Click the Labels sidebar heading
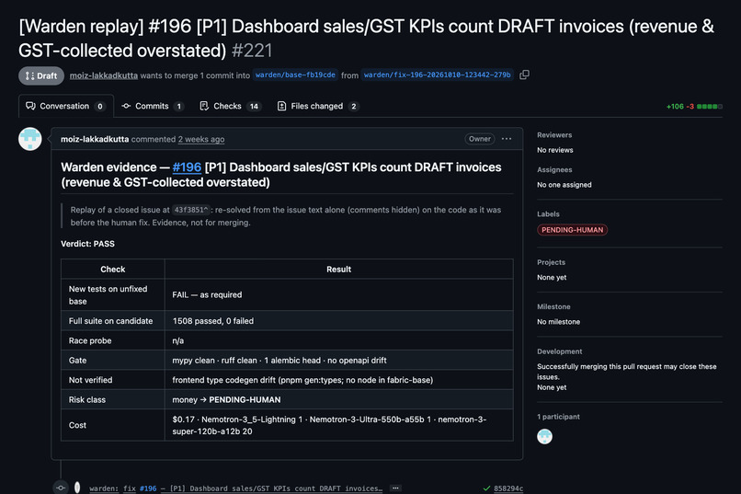Screen dimensions: 741x494 (548, 213)
